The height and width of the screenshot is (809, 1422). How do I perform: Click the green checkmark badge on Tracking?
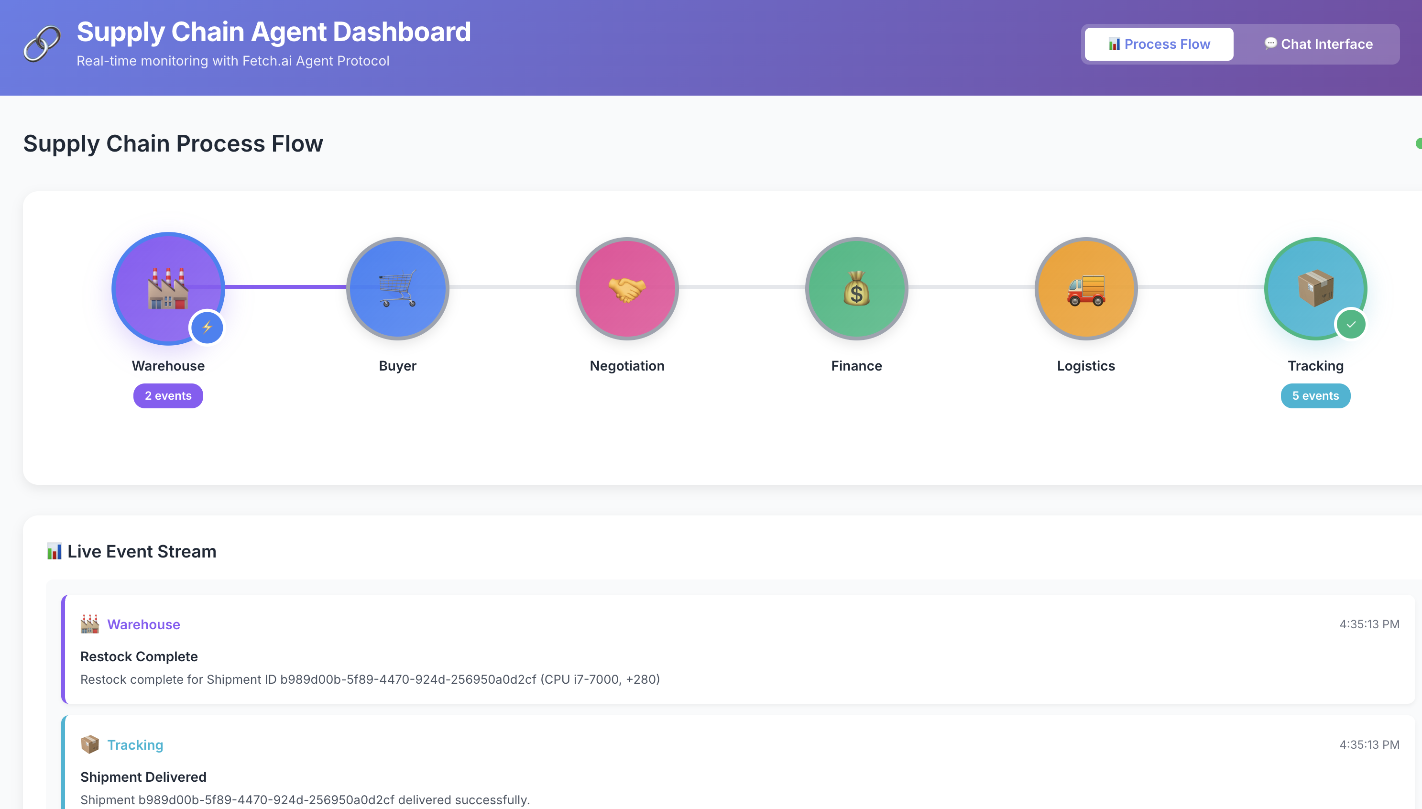[x=1350, y=325]
